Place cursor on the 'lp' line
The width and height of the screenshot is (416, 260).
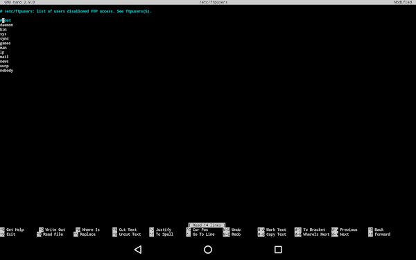click(2, 52)
